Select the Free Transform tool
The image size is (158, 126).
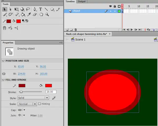(x=16, y=9)
